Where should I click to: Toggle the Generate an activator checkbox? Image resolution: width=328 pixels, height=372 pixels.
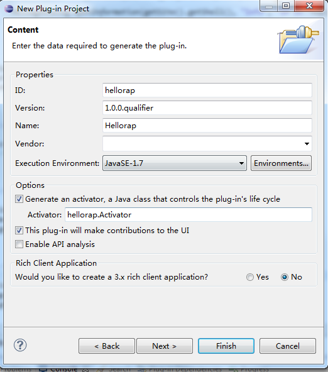[x=19, y=199]
